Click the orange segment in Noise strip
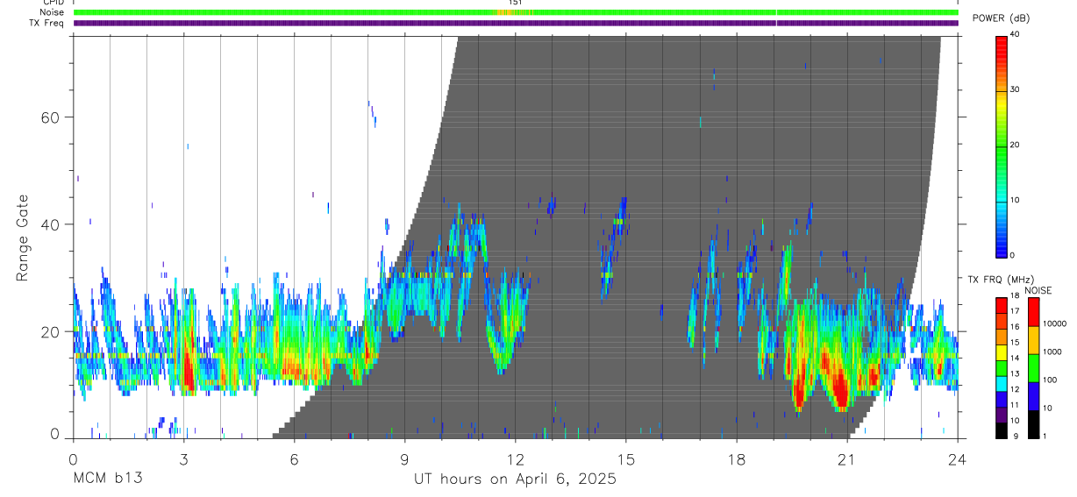The height and width of the screenshot is (497, 1077). tap(507, 12)
